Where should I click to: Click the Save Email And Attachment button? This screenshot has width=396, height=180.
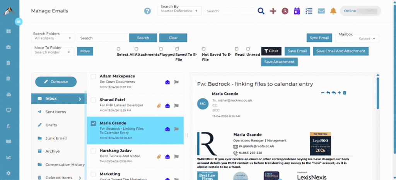click(341, 51)
